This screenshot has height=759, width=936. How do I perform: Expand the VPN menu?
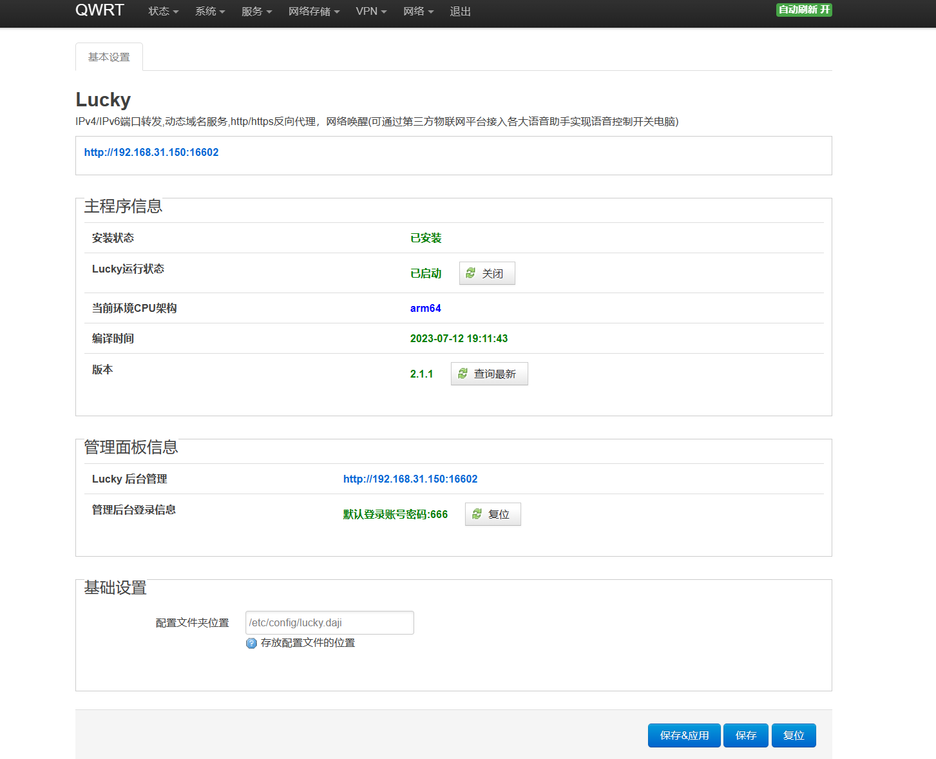(x=372, y=11)
